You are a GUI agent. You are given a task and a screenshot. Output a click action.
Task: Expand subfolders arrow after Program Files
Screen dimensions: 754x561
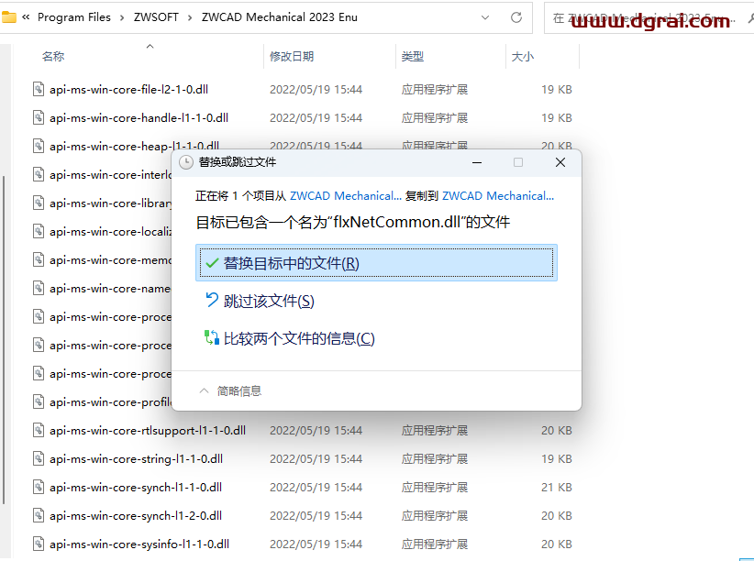122,17
